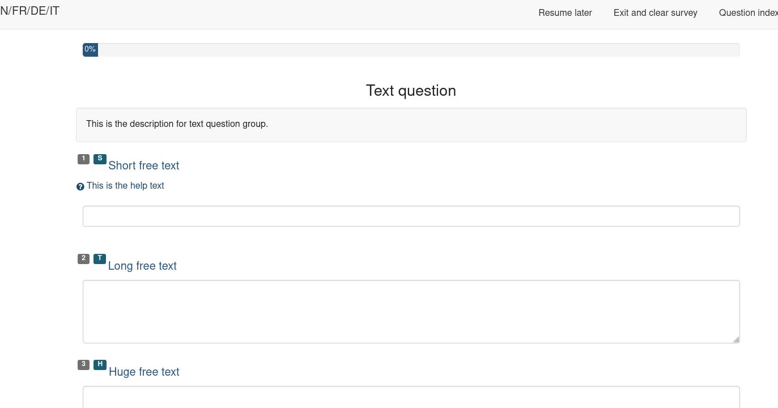Image resolution: width=778 pixels, height=408 pixels.
Task: Select Exit and clear survey
Action: coord(655,12)
